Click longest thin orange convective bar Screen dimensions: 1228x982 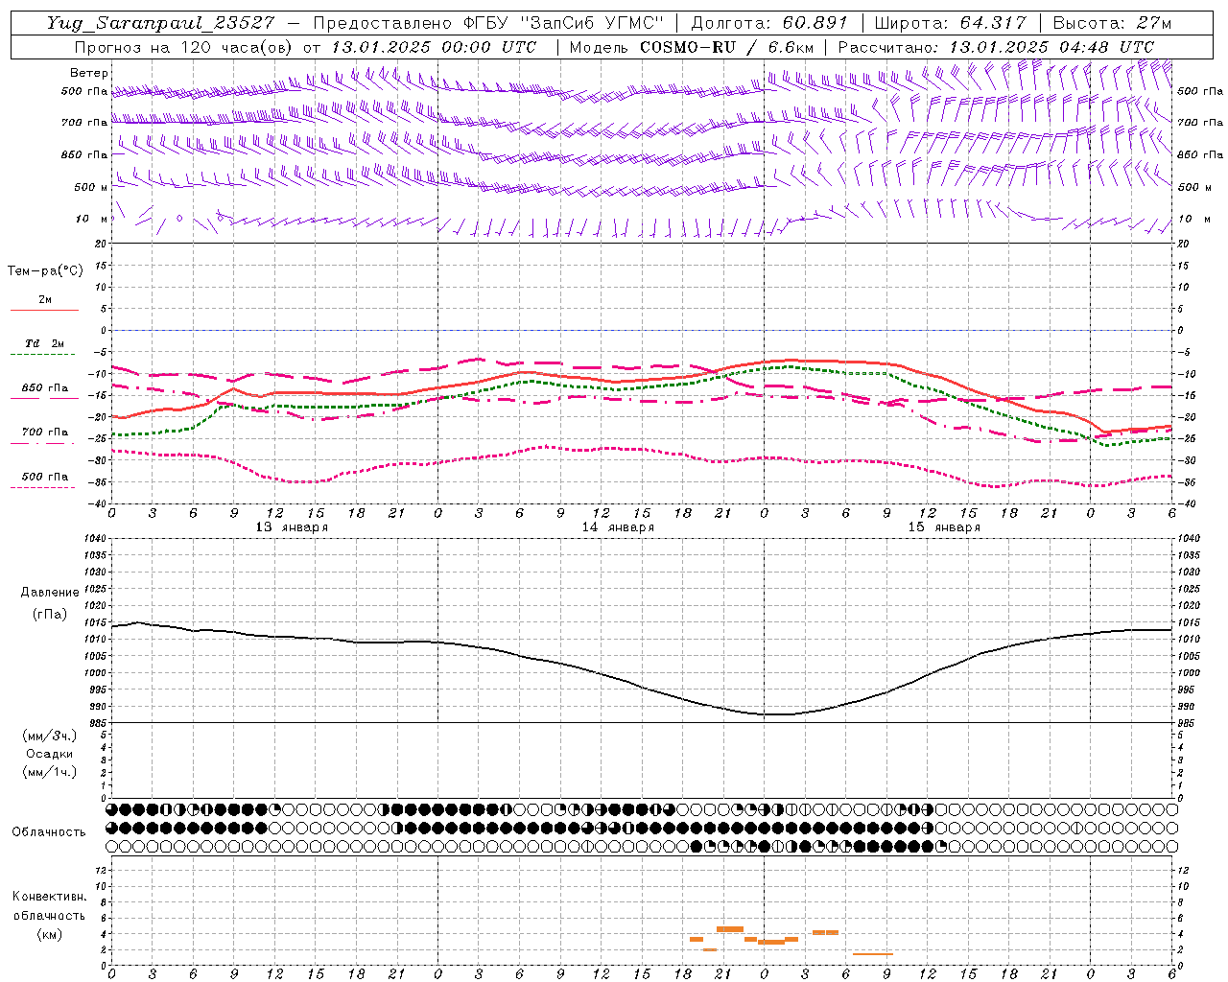tap(873, 954)
